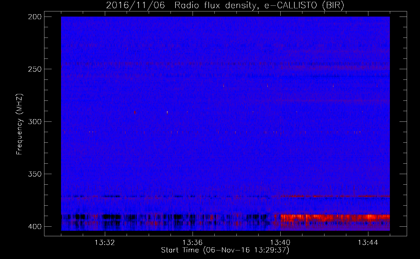Image resolution: width=420 pixels, height=259 pixels.
Task: Click the 13:36 time tick label
Action: (x=193, y=243)
